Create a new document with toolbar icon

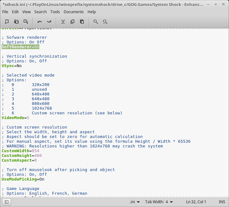click(x=7, y=22)
